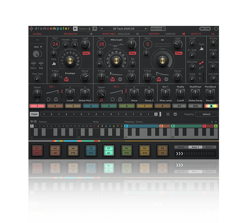
Task: Select the GLOBAL tab
Action: pos(37,34)
